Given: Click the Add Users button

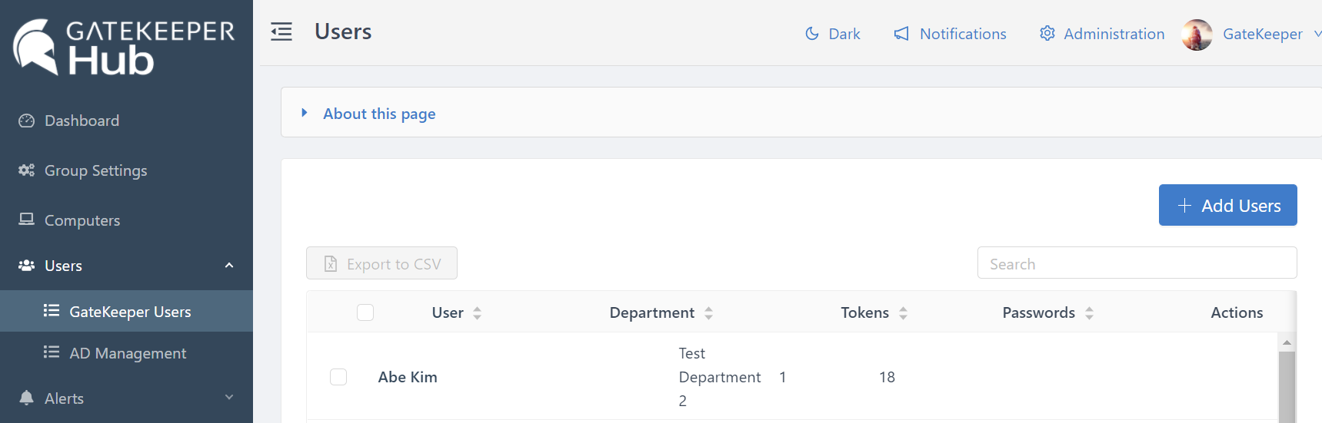Looking at the screenshot, I should (x=1227, y=205).
